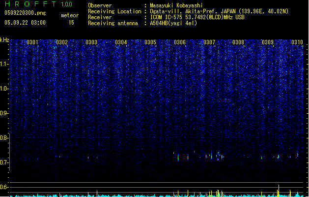Click time marker 0306
Viewport: 309px width, 197px height.
click(x=180, y=42)
